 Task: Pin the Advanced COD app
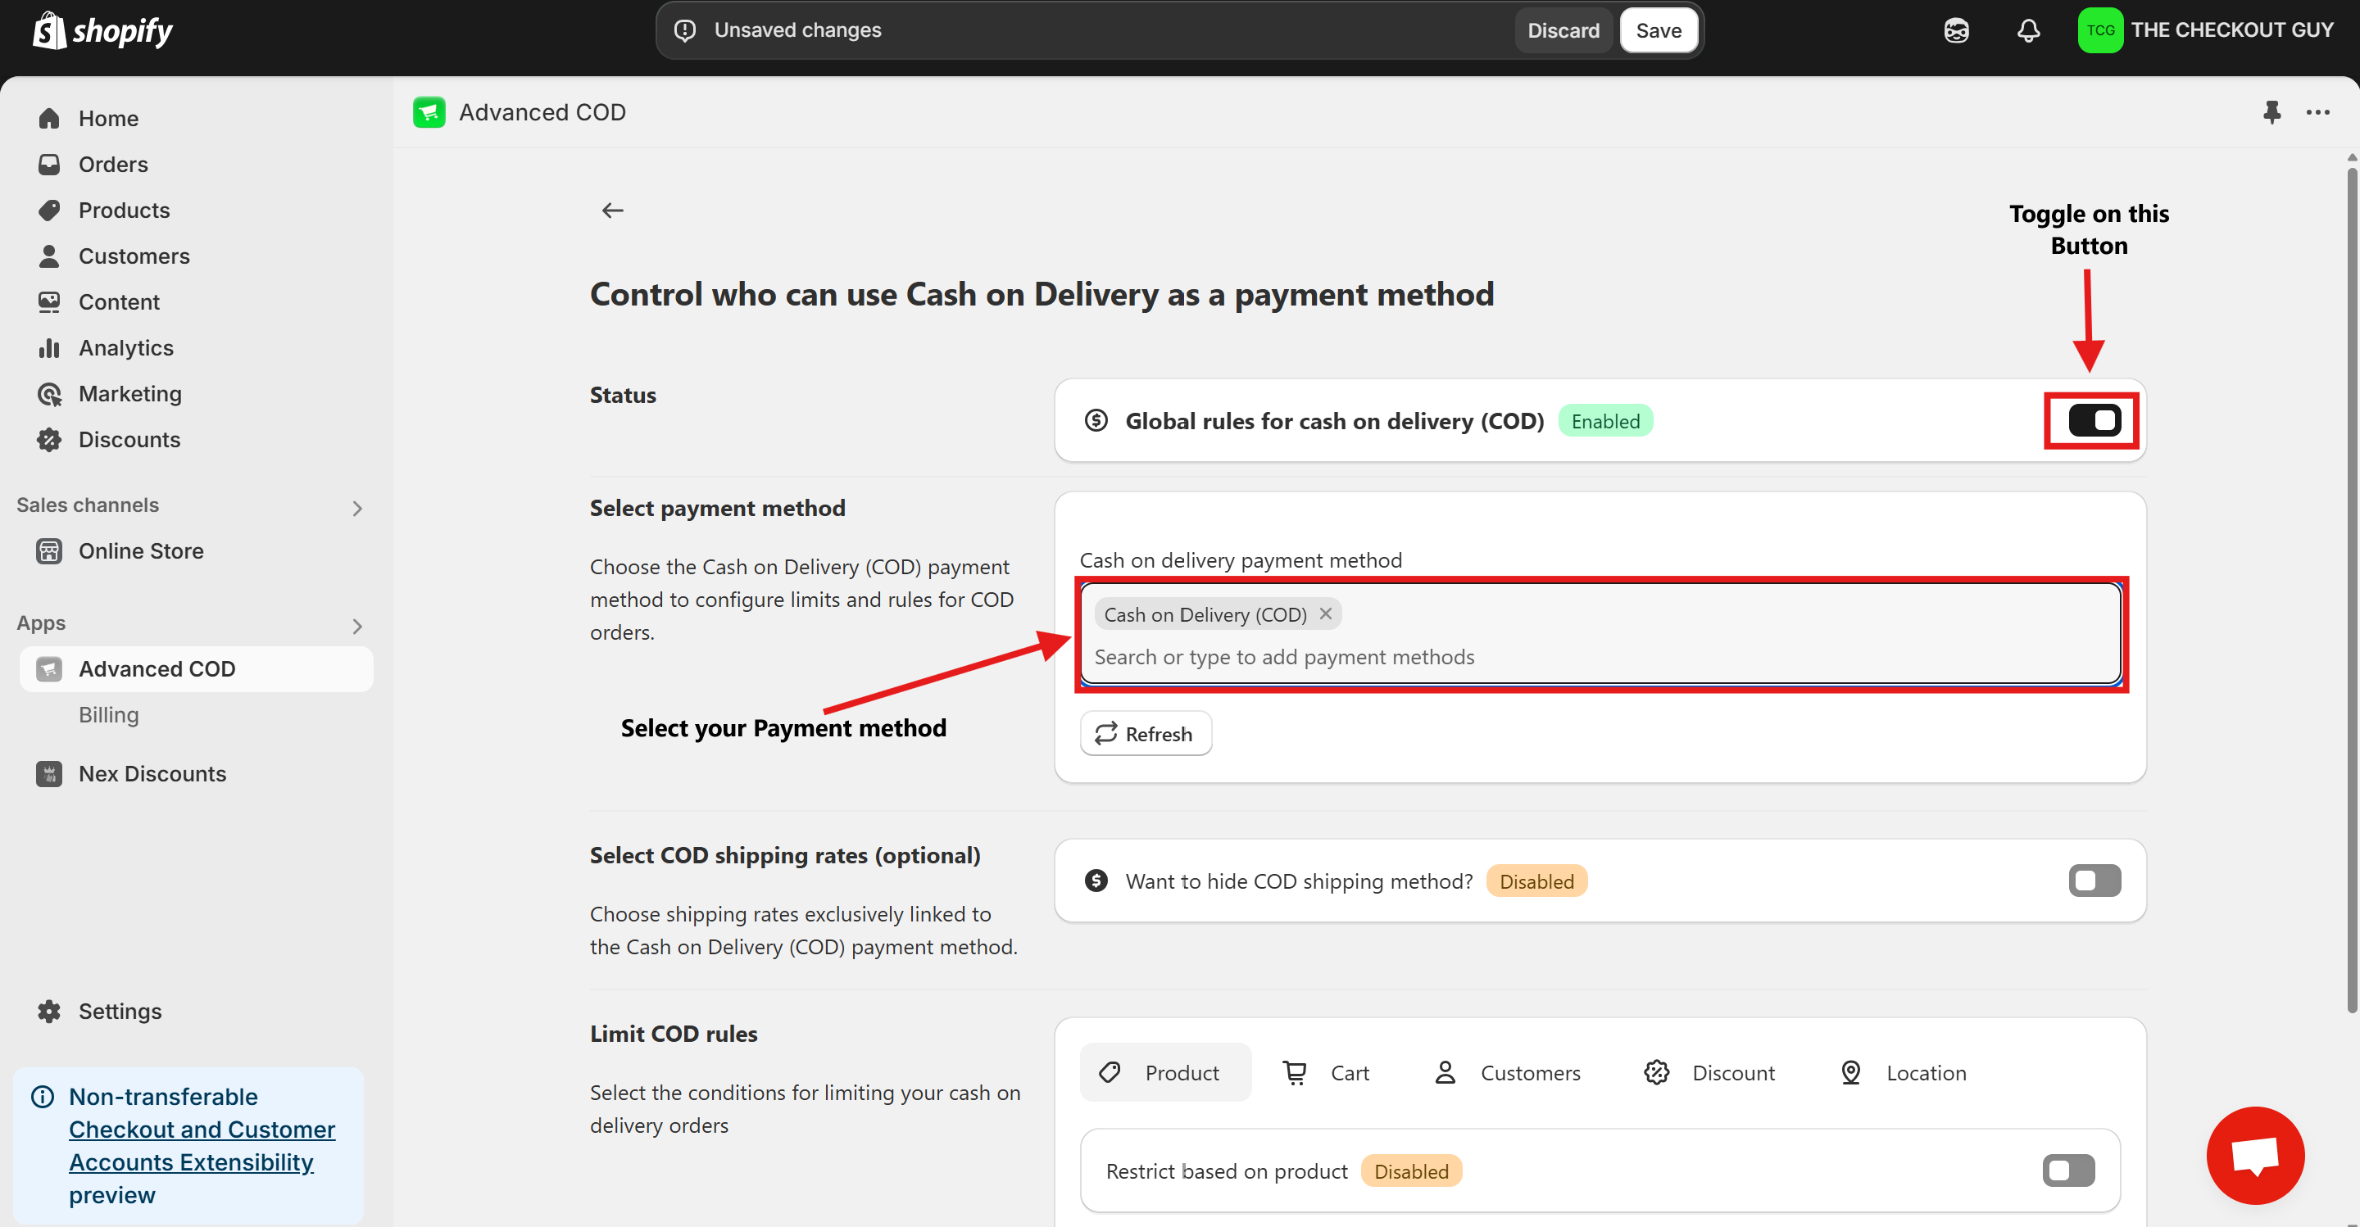[x=2271, y=111]
